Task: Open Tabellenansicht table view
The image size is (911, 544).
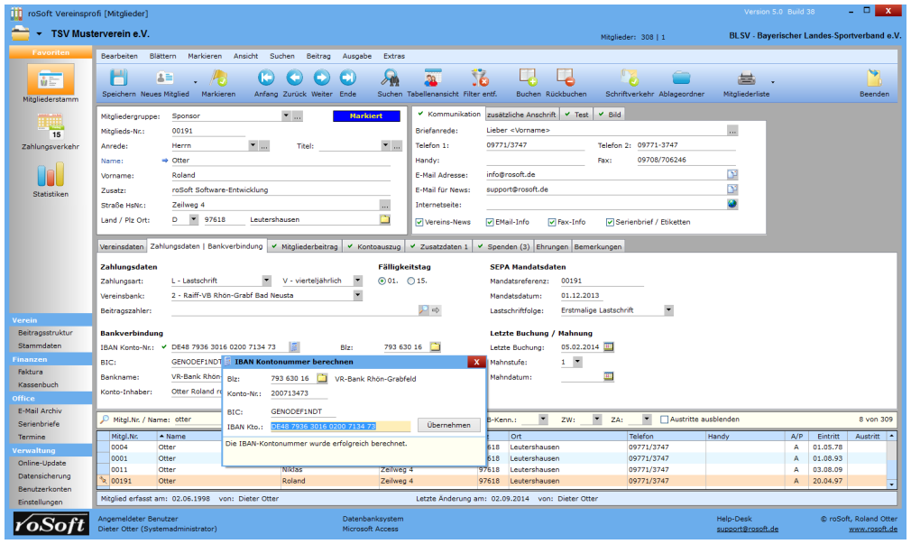Action: point(433,78)
